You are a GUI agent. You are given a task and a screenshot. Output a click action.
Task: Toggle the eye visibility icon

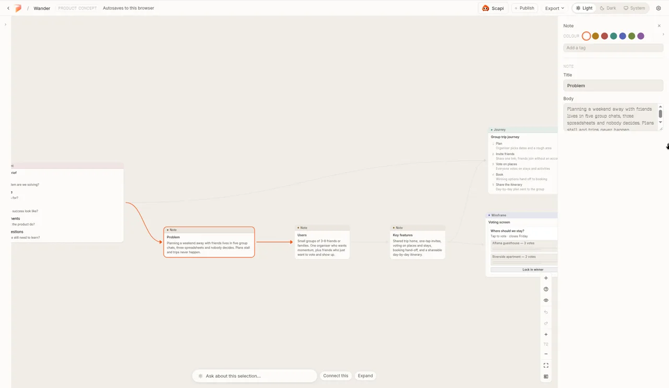546,301
